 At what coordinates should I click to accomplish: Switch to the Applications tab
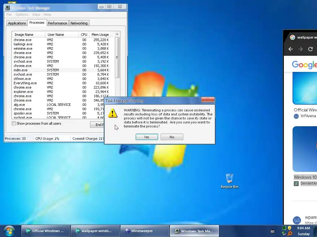(17, 23)
